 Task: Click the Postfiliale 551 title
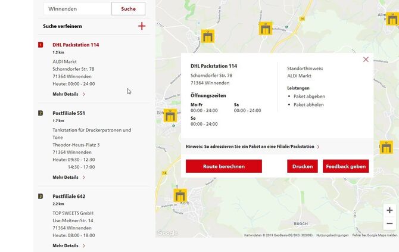pos(68,113)
